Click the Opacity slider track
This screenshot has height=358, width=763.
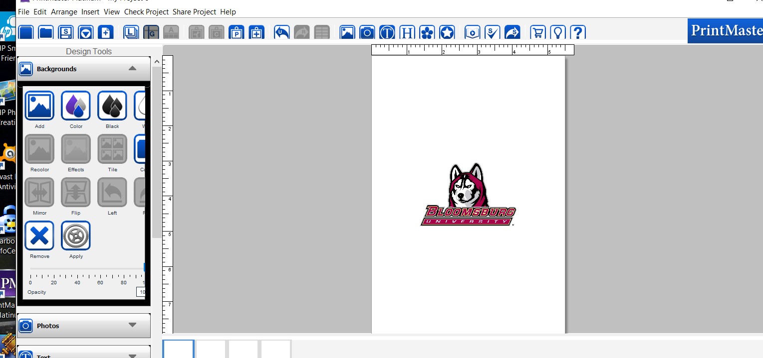87,269
